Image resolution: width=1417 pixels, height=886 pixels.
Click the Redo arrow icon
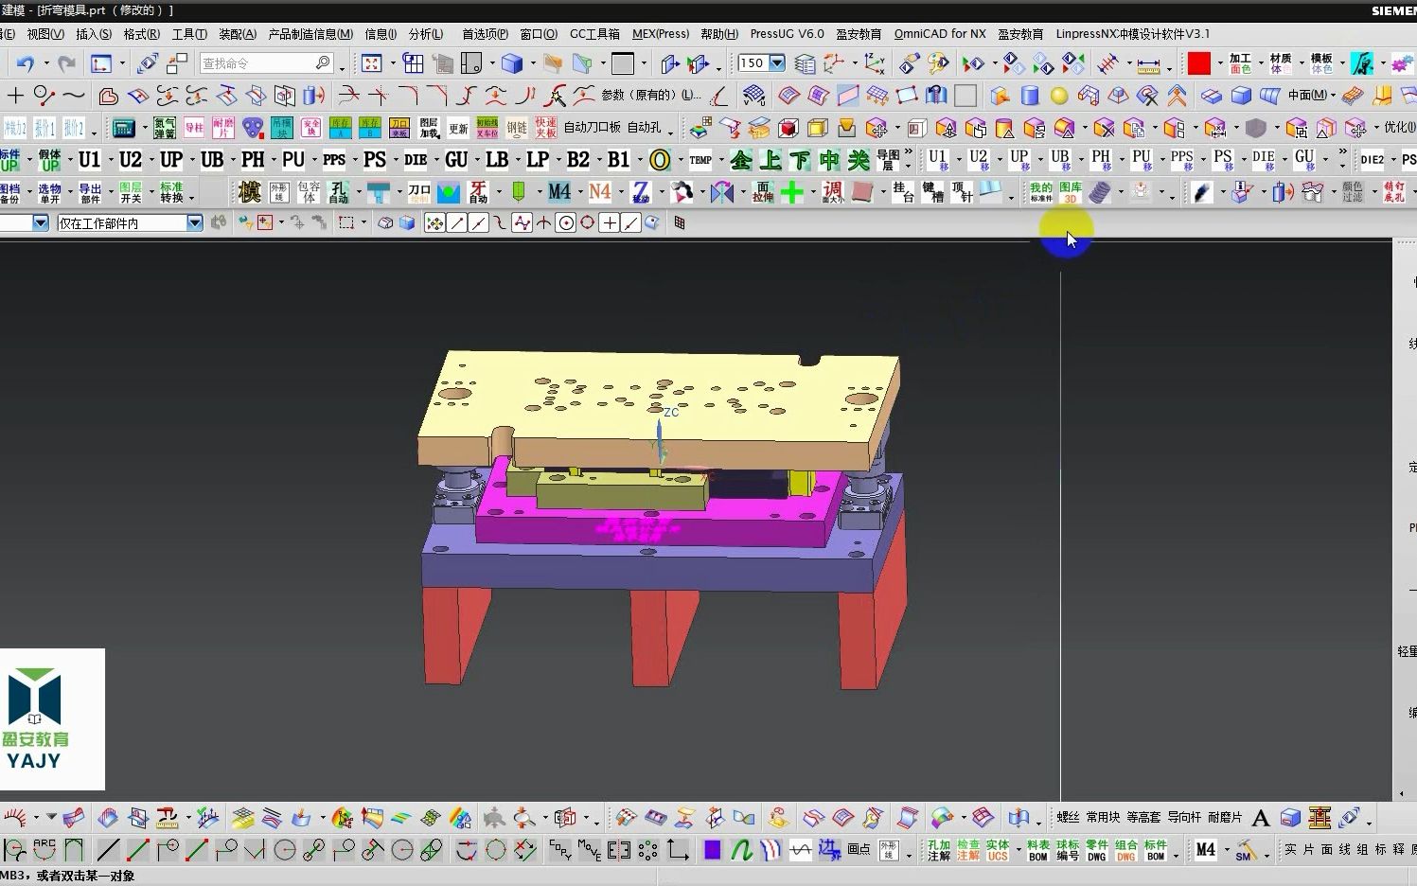(66, 63)
